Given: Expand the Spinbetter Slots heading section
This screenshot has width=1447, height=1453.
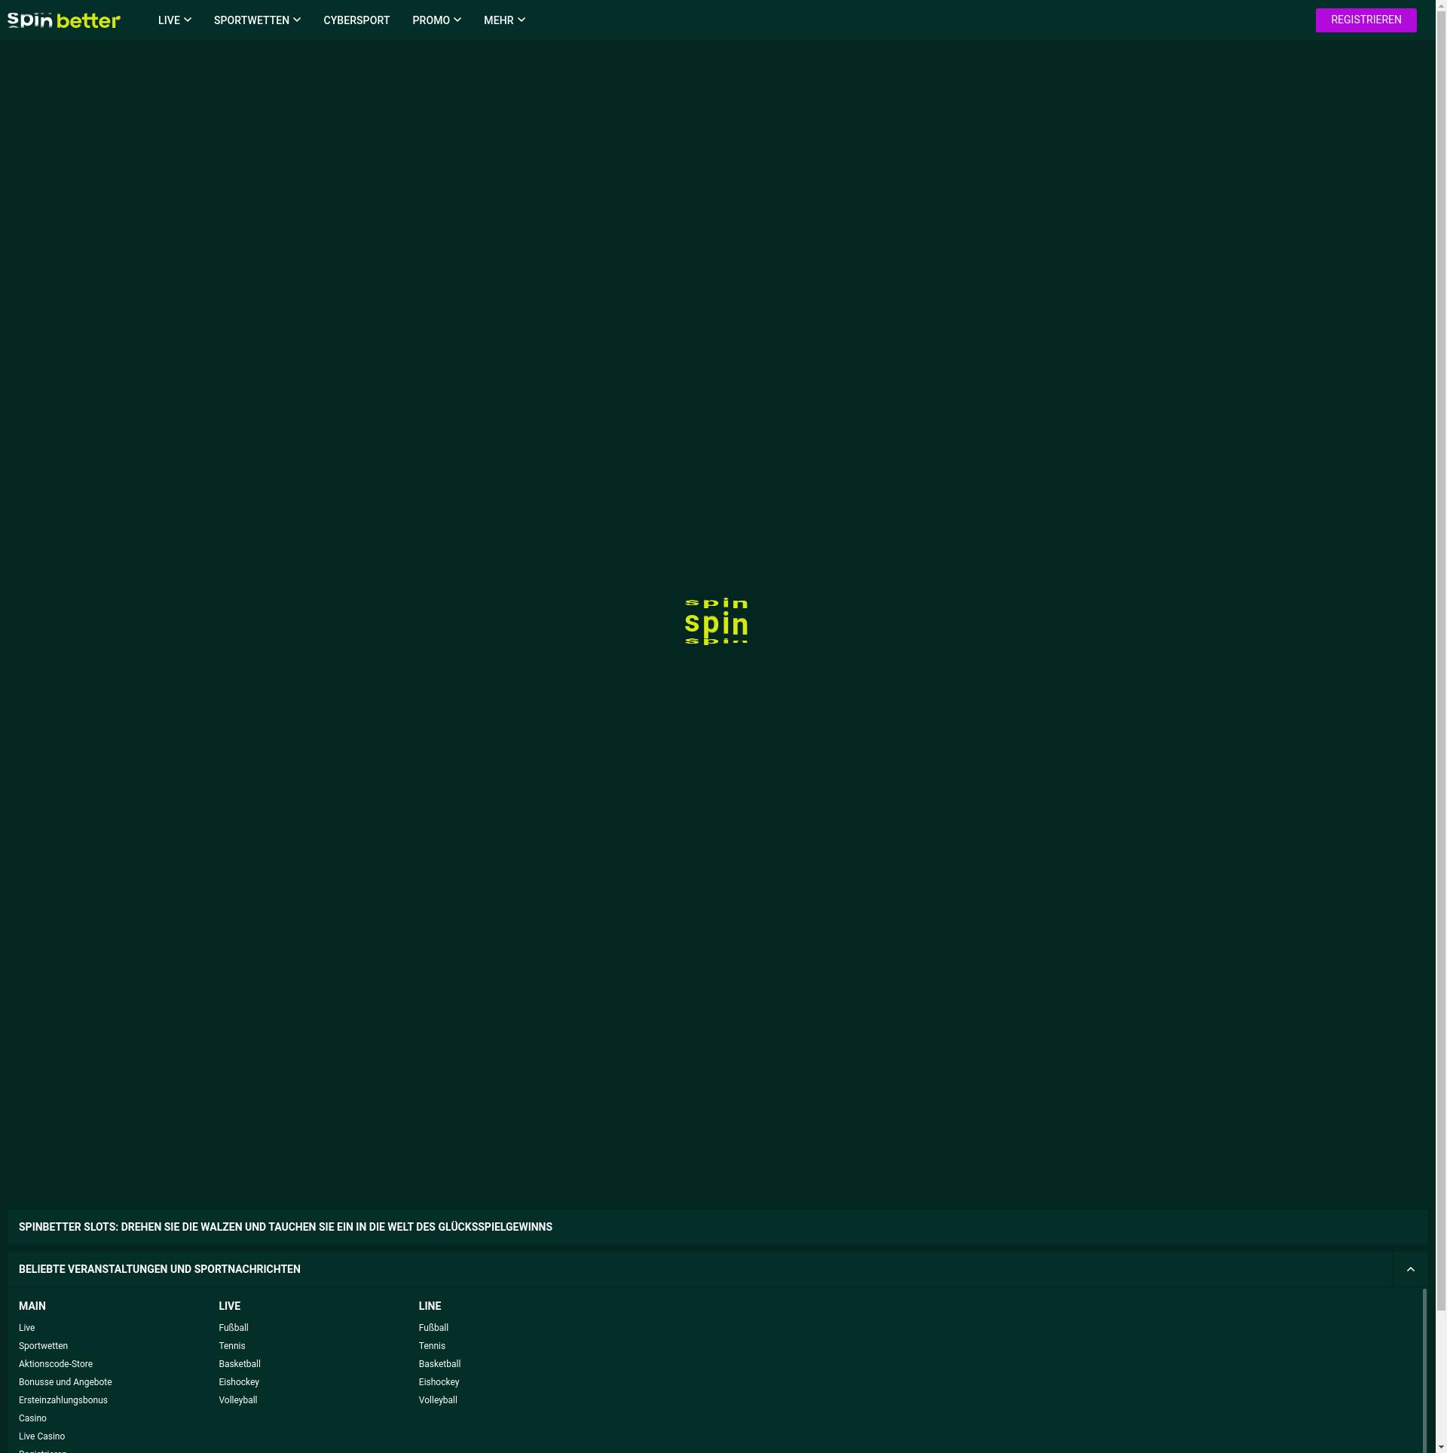Looking at the screenshot, I should pos(286,1227).
